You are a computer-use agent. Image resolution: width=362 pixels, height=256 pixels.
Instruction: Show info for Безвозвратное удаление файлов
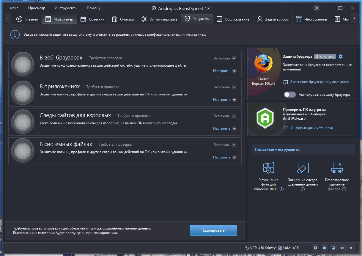(x=344, y=189)
